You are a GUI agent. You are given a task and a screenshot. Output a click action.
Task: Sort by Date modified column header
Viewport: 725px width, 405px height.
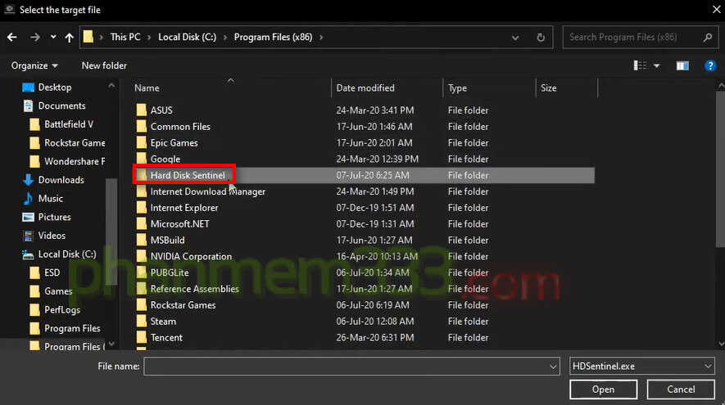[x=365, y=88]
